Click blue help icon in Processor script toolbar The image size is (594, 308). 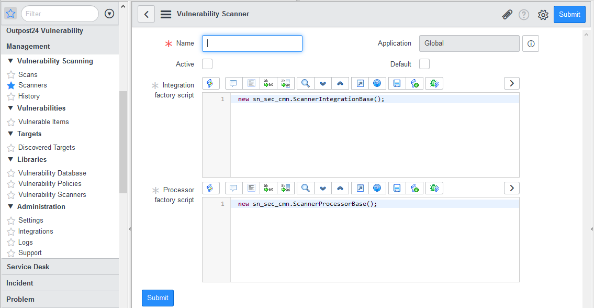click(377, 188)
